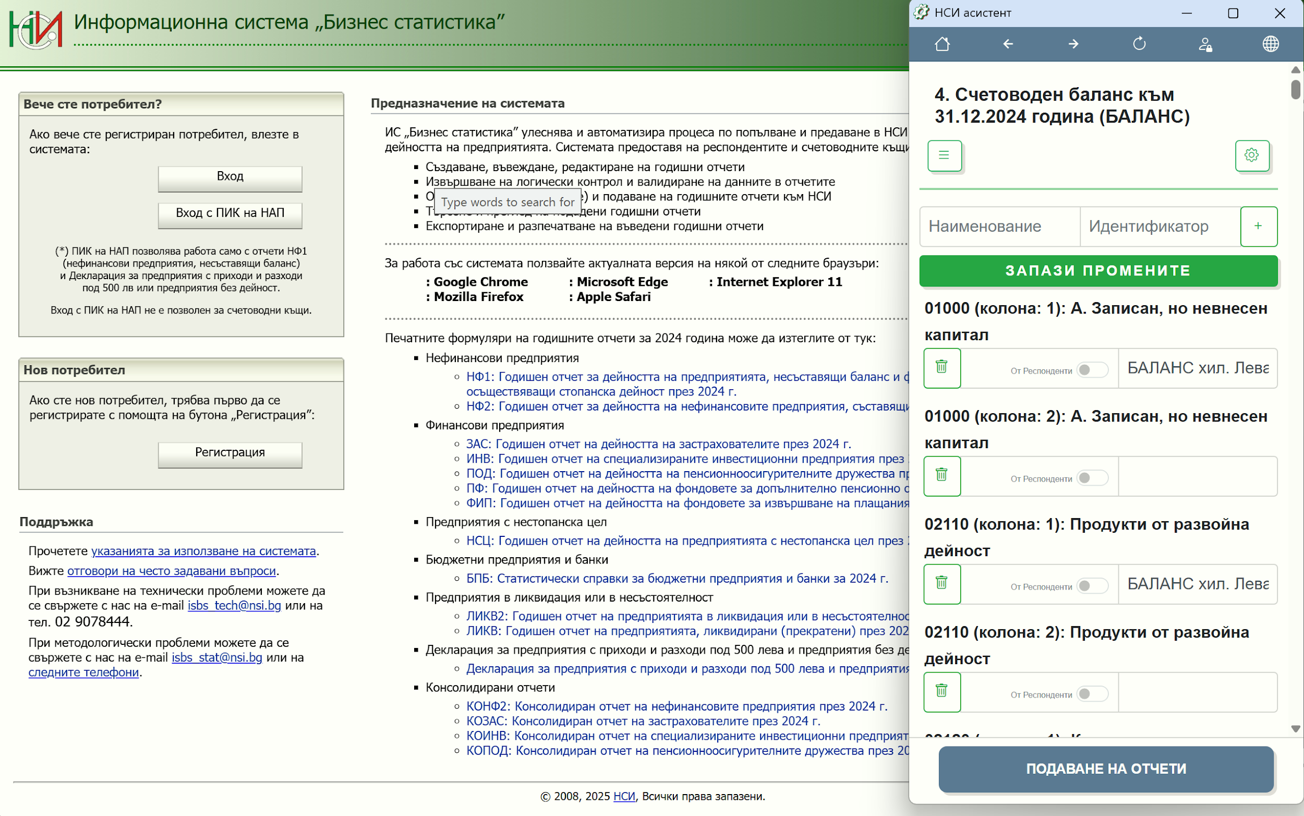
Task: Open the green gear settings icon
Action: [x=1252, y=155]
